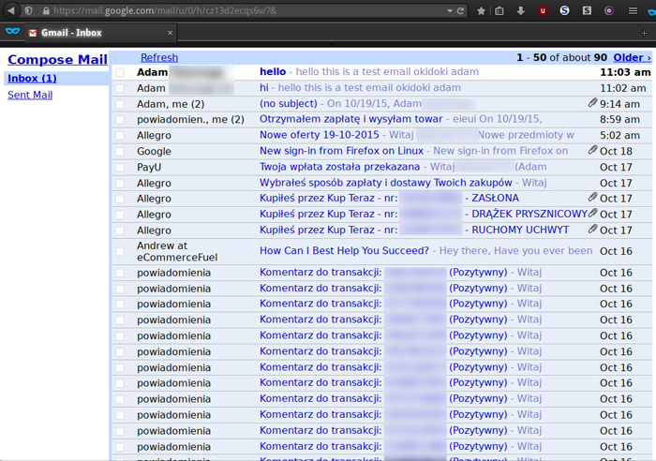Open the DRĄŻEK PRYSZNICOWY purchase email

[424, 214]
